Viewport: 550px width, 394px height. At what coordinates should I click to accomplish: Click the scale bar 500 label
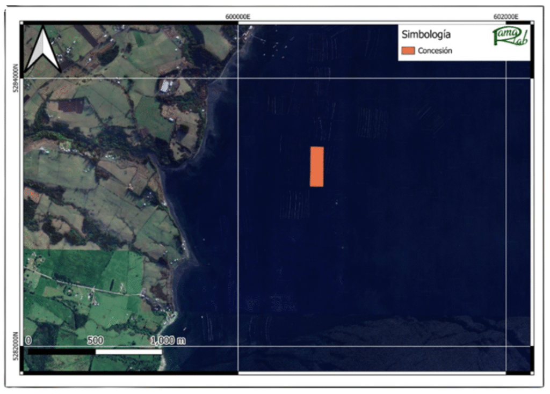click(95, 340)
